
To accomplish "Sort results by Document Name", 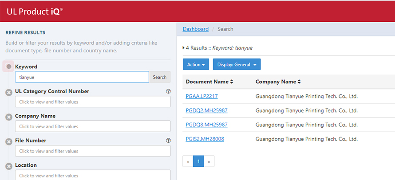I will pyautogui.click(x=209, y=82).
